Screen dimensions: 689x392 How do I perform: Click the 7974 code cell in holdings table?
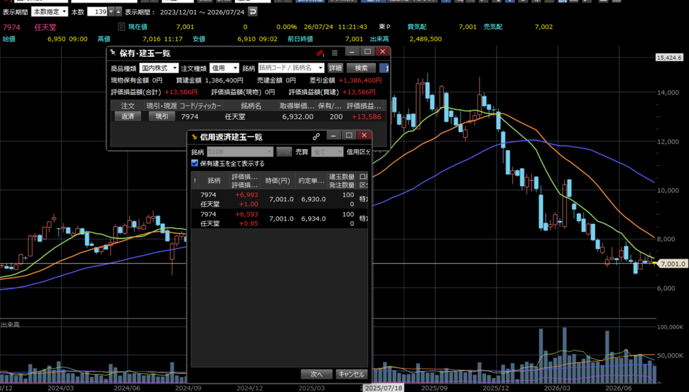[189, 116]
